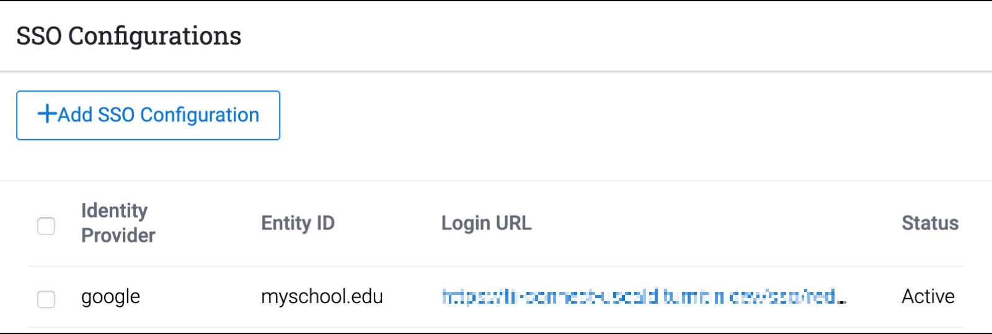Click the ellipsis ending the truncated URL
This screenshot has width=992, height=334.
[x=841, y=301]
